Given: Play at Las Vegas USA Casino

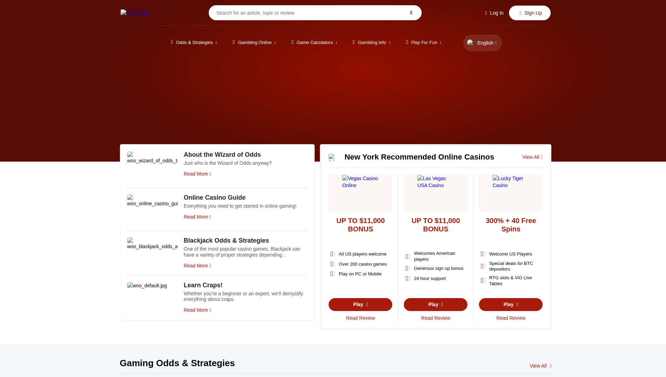Looking at the screenshot, I should coord(436,305).
